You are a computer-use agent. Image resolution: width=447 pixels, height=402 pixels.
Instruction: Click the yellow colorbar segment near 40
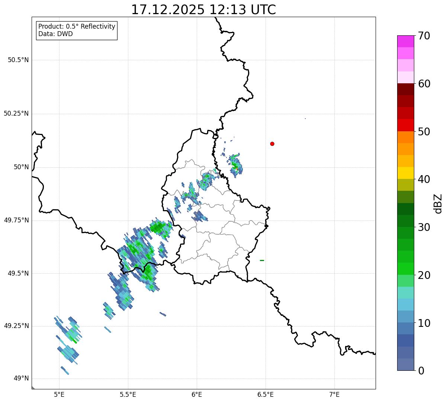coord(405,173)
